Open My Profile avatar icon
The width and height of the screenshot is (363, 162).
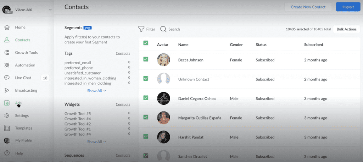(7, 140)
